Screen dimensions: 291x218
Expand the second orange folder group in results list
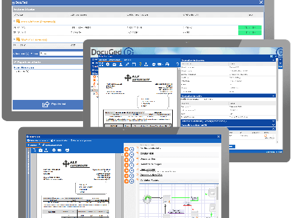15,39
